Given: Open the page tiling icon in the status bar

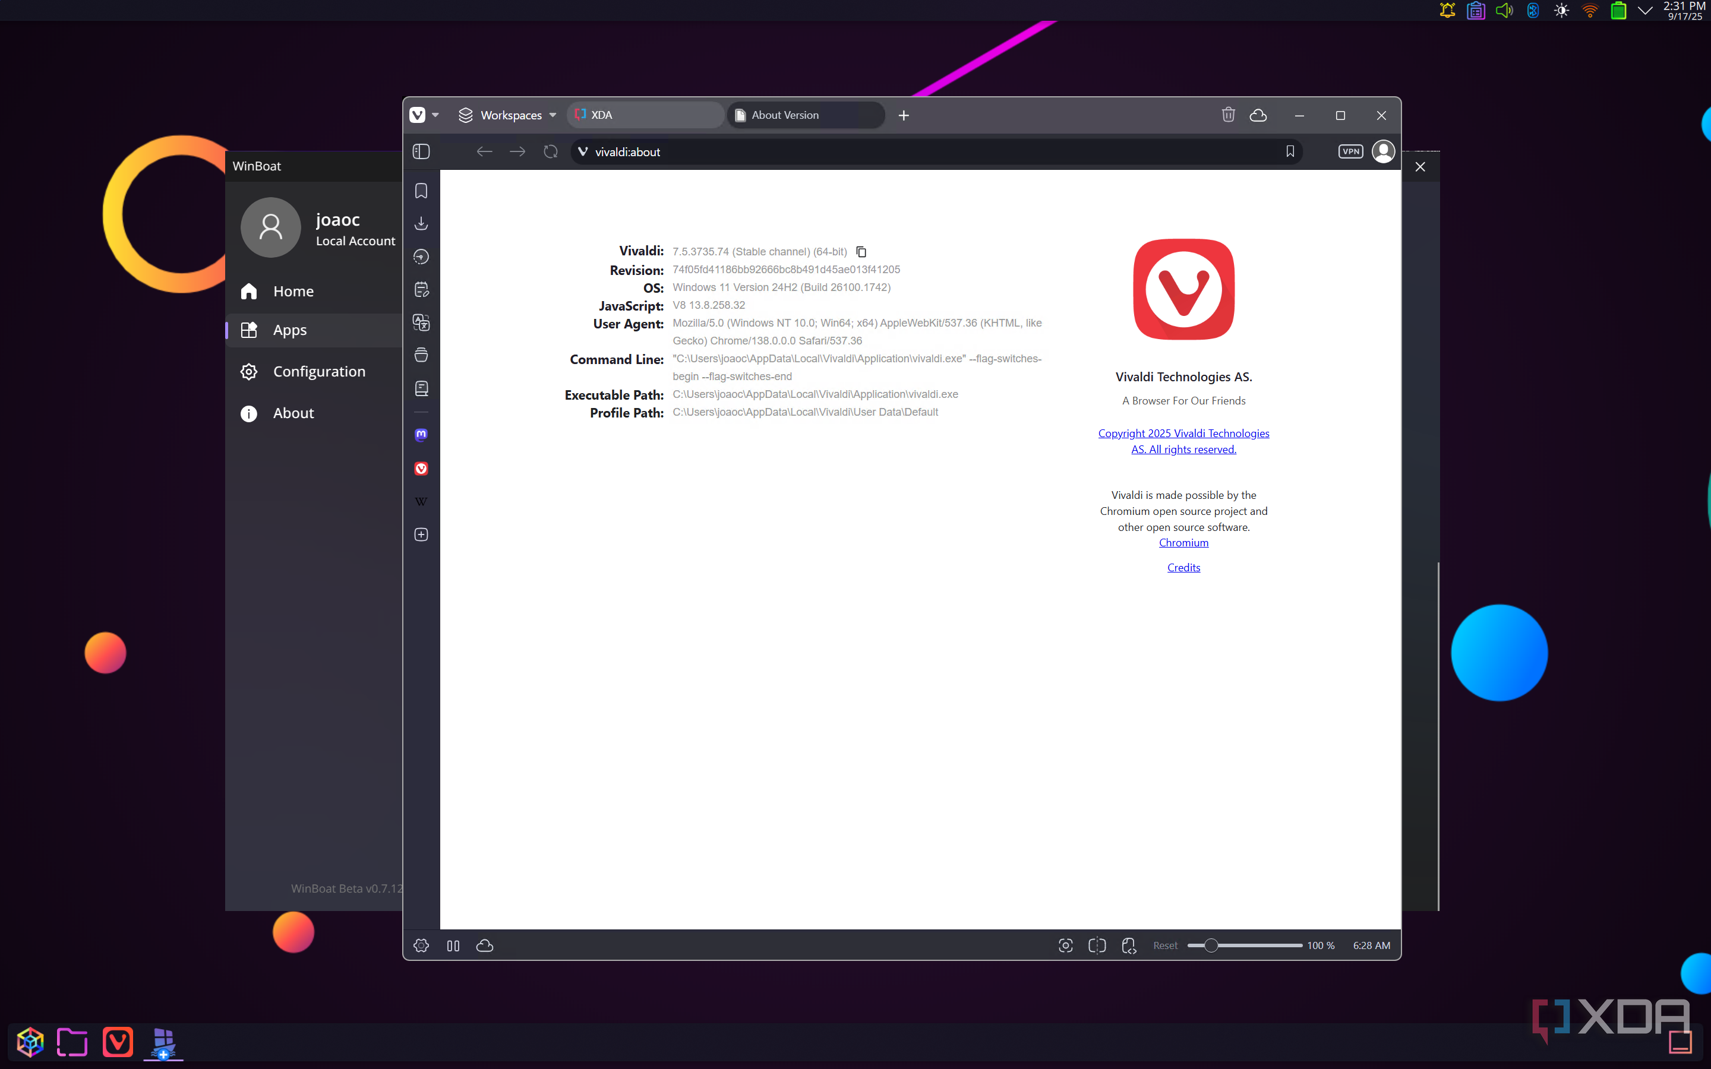Looking at the screenshot, I should (1097, 945).
